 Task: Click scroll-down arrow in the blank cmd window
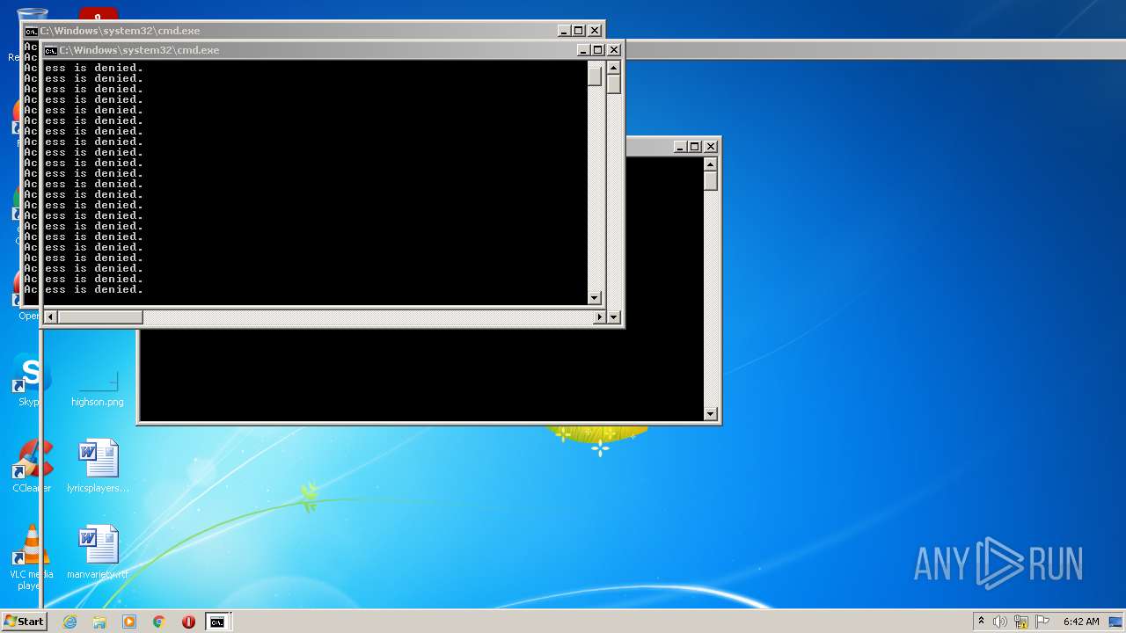click(x=711, y=414)
